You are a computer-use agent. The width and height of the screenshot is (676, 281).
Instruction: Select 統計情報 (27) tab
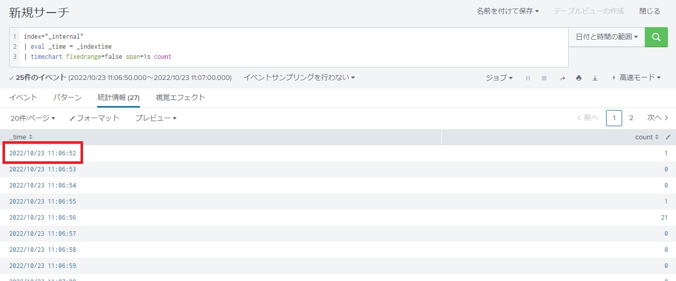118,98
